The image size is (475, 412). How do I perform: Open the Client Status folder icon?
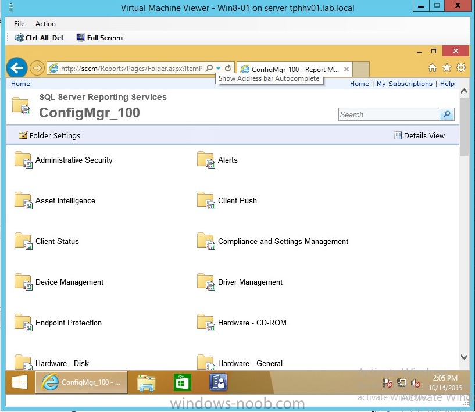[x=23, y=241]
